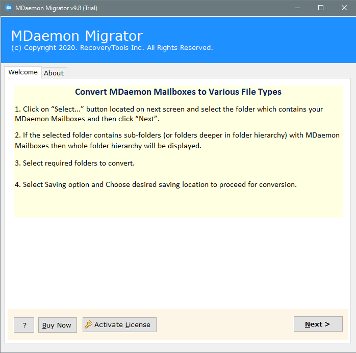356x353 pixels.
Task: Click step 2 text about sub-folders hierarchy
Action: coord(177,141)
